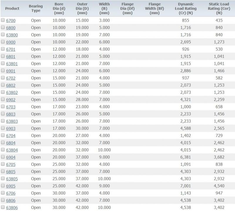Follow the 6806 link
Screen dimensions: 235x211
pos(11,200)
